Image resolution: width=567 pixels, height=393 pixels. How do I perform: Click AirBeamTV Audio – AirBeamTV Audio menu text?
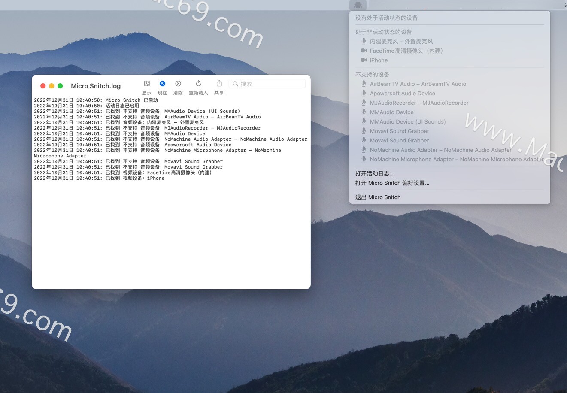tap(418, 84)
